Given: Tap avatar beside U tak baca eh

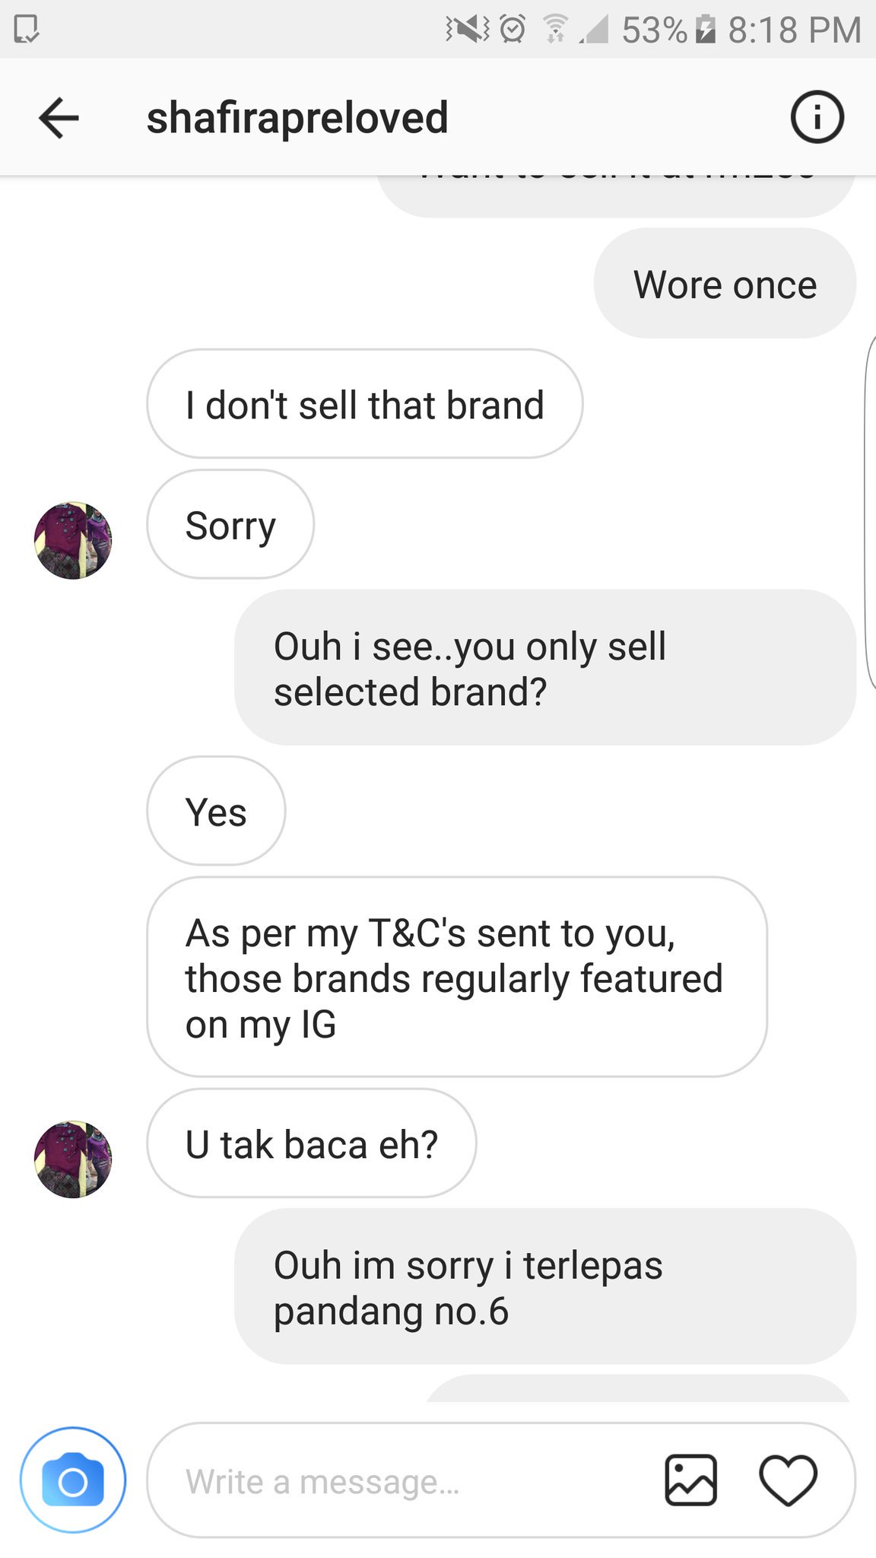Looking at the screenshot, I should click(x=73, y=1159).
